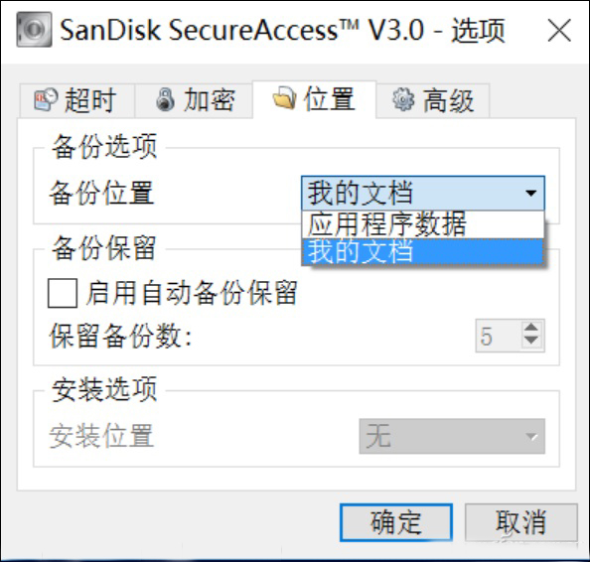Confirm settings with 确定 button
The height and width of the screenshot is (562, 590).
click(x=396, y=522)
